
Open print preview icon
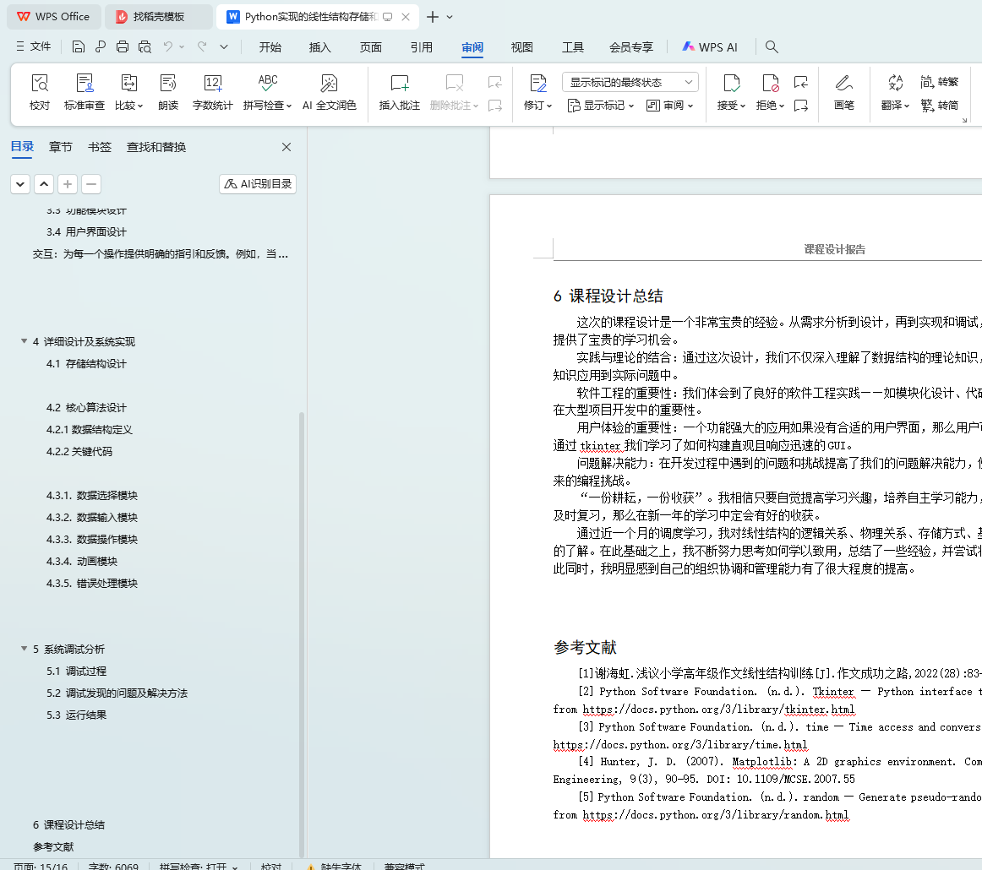pos(145,47)
